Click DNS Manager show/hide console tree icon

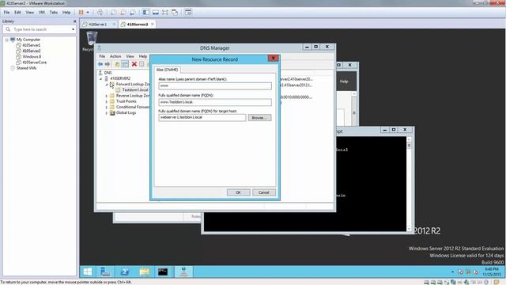pos(125,64)
